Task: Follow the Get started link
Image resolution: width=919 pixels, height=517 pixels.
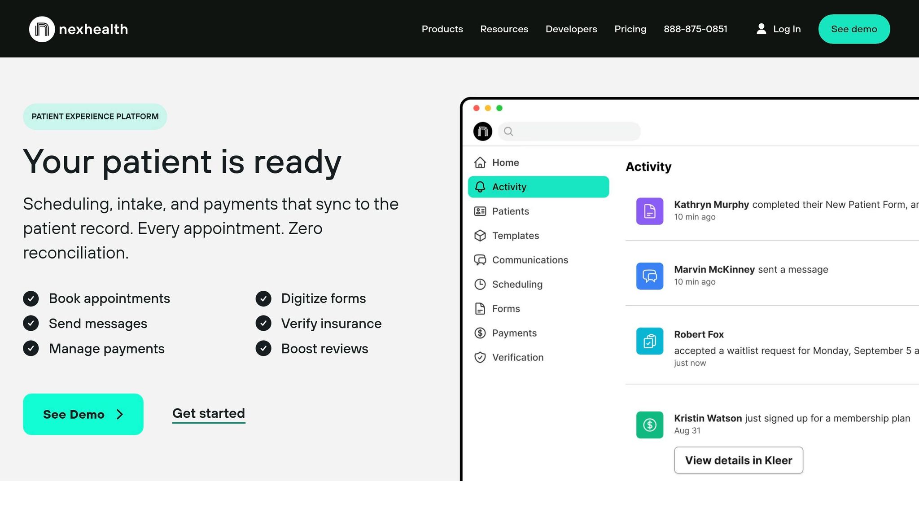Action: [x=209, y=413]
